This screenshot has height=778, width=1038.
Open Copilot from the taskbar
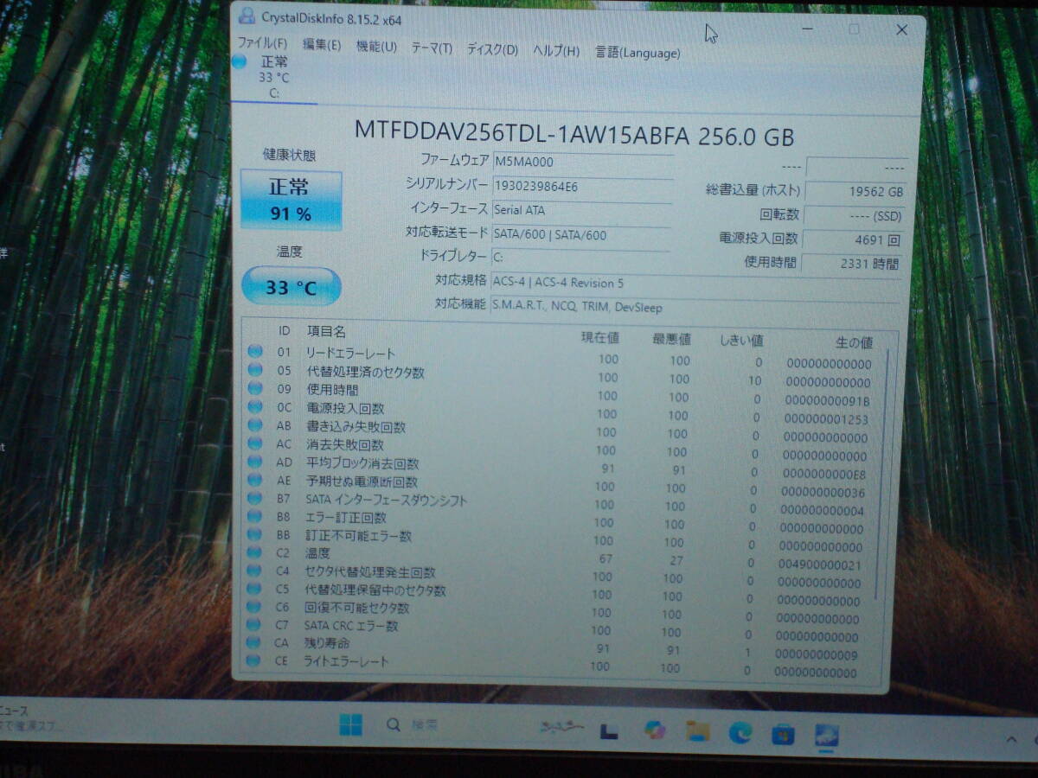click(x=655, y=730)
